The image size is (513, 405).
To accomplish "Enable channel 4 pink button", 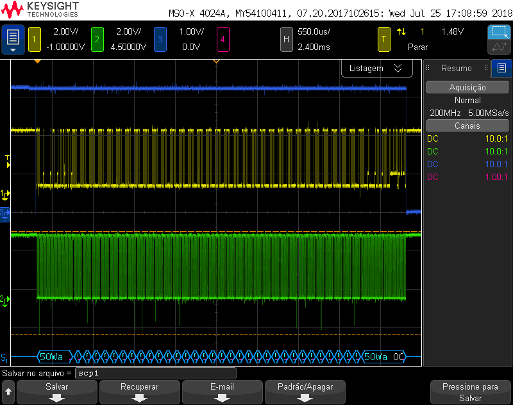I will pyautogui.click(x=223, y=40).
